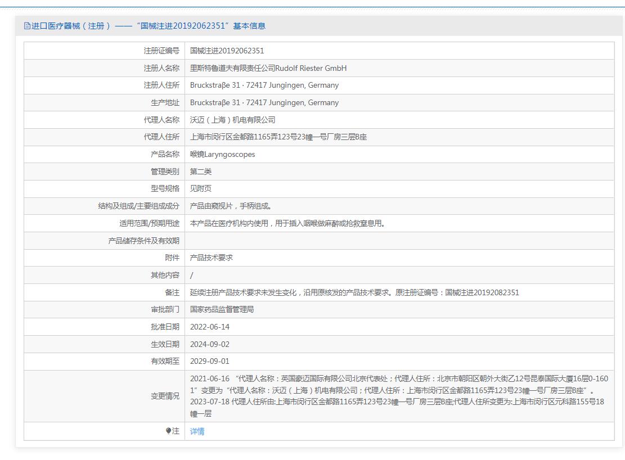Click registration number value 国械注进20192062351
Screen dimensions: 625x460
(227, 51)
